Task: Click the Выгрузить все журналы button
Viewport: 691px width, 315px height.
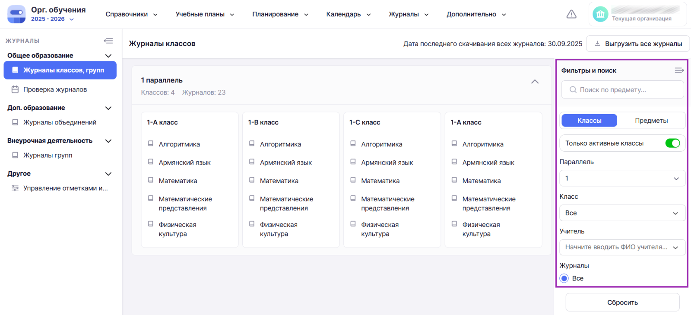Action: (x=638, y=44)
